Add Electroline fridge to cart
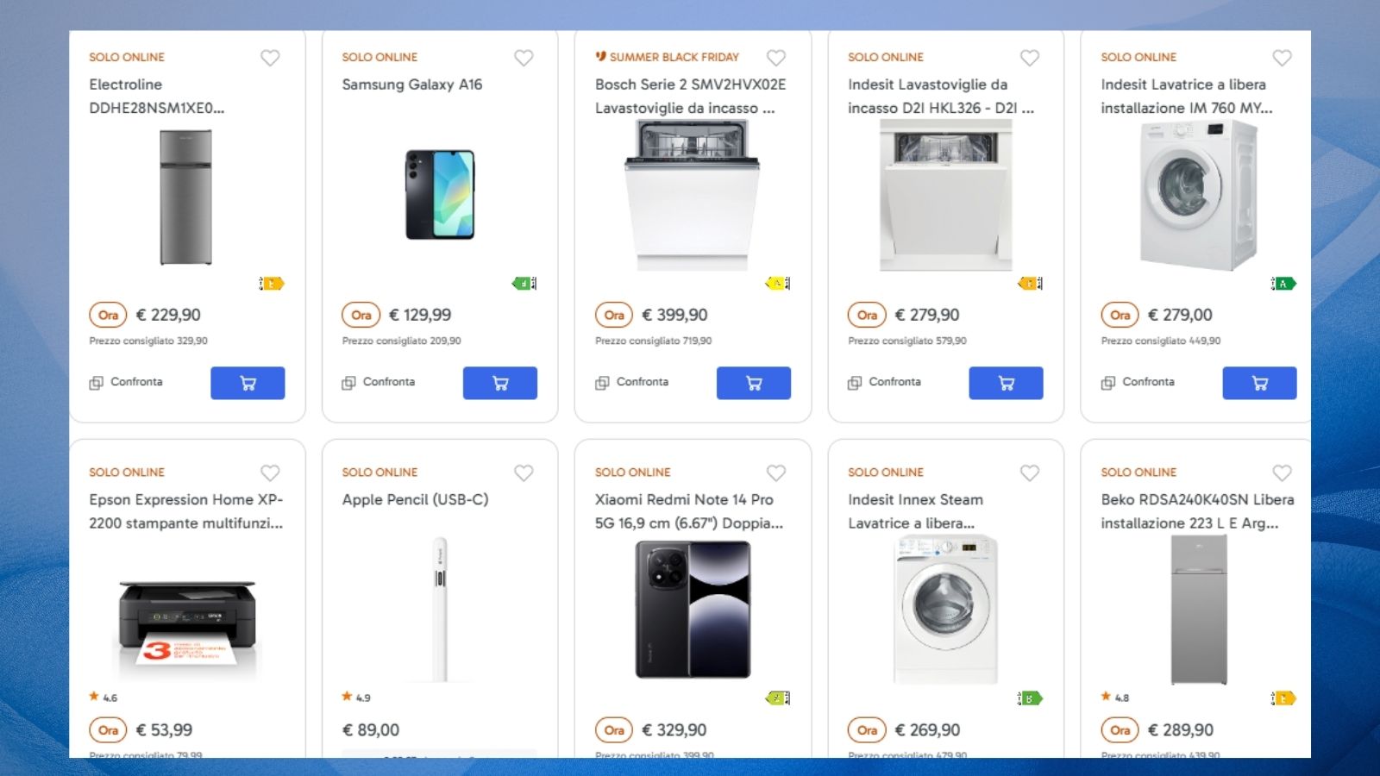1380x776 pixels. (248, 383)
